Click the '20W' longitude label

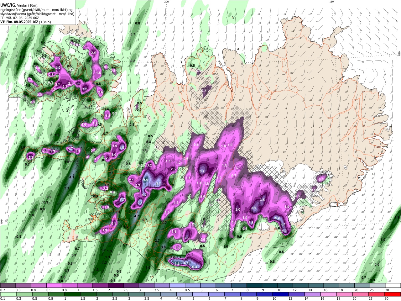point(167,2)
